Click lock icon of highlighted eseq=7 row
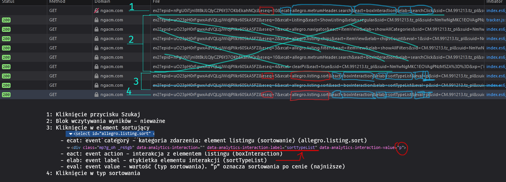 point(96,95)
